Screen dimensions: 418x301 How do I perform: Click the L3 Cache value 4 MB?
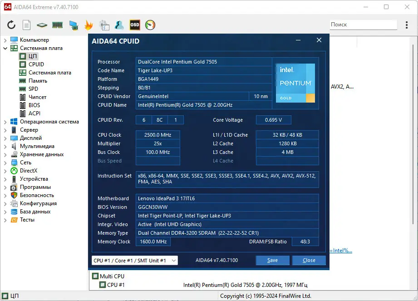287,152
